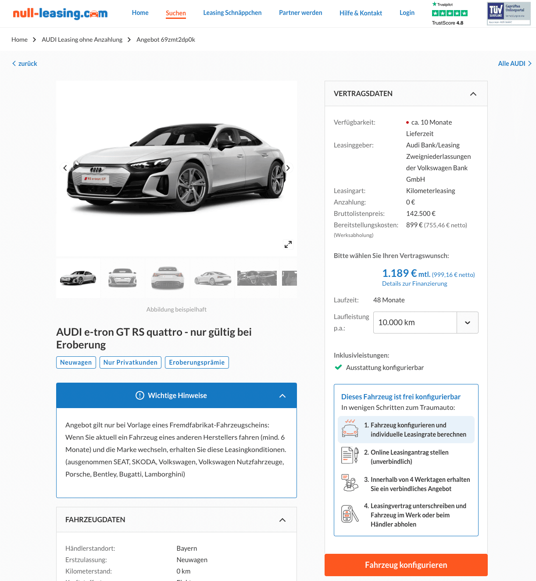Select the fifth thumbnail, interior dashboard view
The image size is (536, 581).
point(257,278)
